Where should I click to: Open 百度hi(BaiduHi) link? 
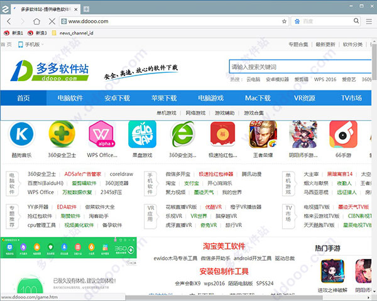pos(45,183)
